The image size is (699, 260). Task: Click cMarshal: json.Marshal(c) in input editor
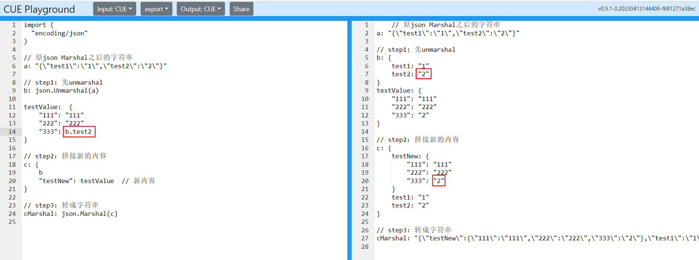coord(71,214)
